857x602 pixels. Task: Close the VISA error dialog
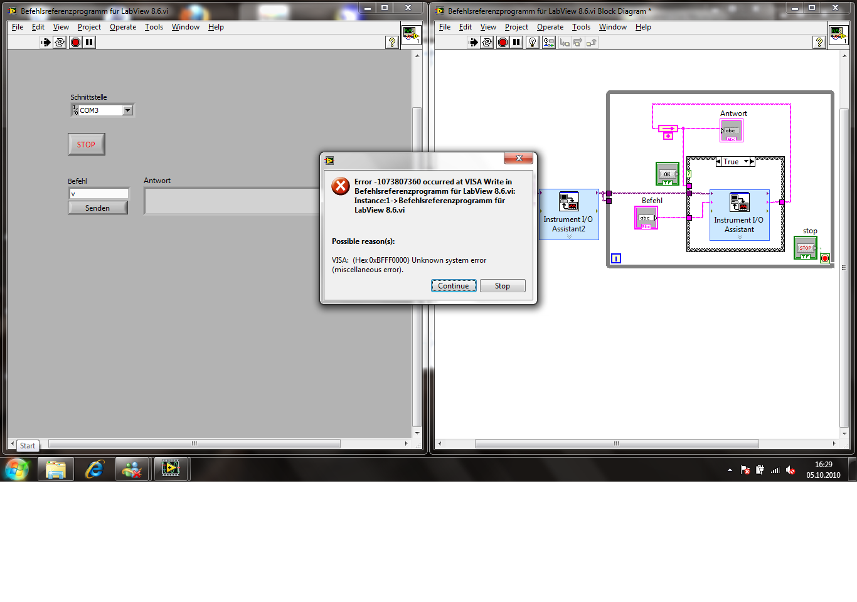519,158
